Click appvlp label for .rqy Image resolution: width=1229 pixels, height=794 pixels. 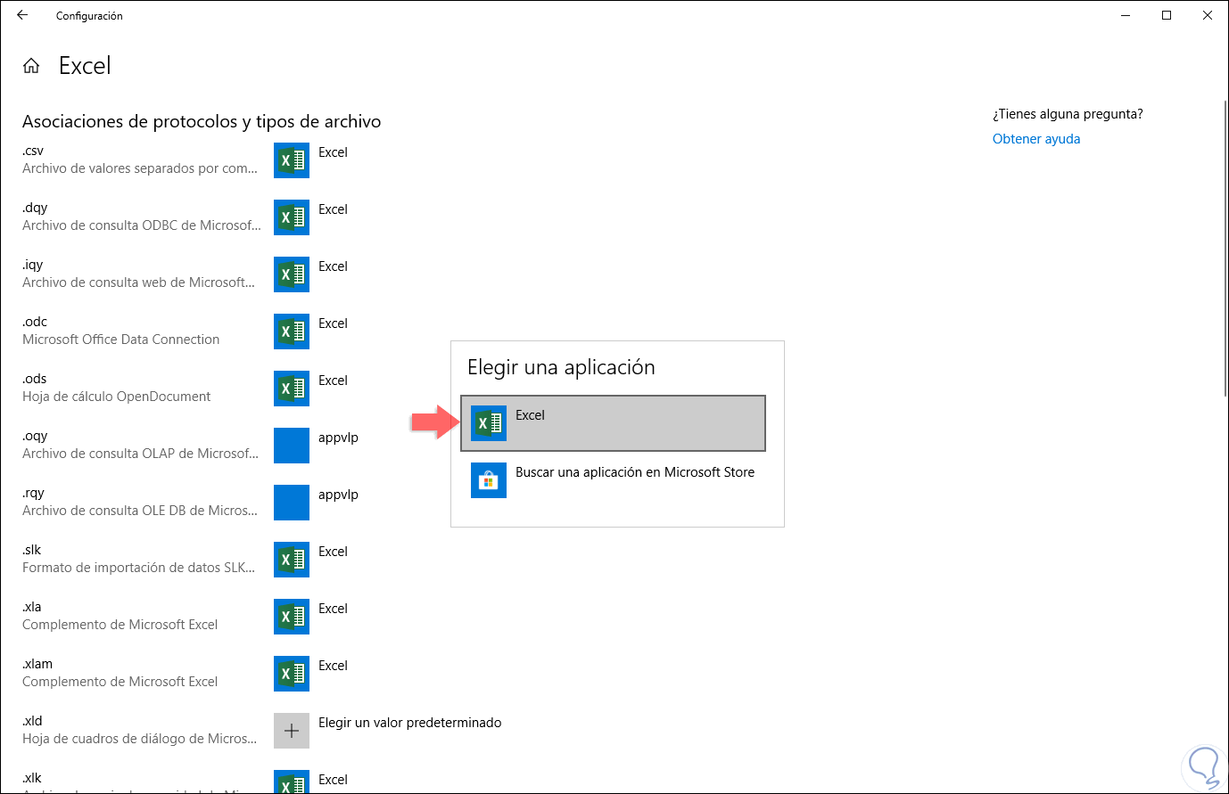click(x=338, y=495)
